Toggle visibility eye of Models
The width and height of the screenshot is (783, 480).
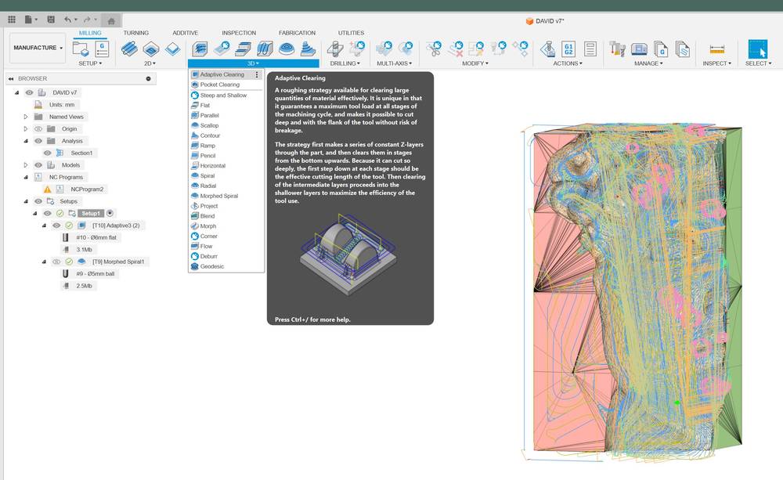point(38,164)
